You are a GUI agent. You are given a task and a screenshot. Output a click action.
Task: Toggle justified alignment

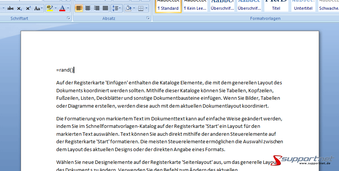pyautogui.click(x=105, y=8)
